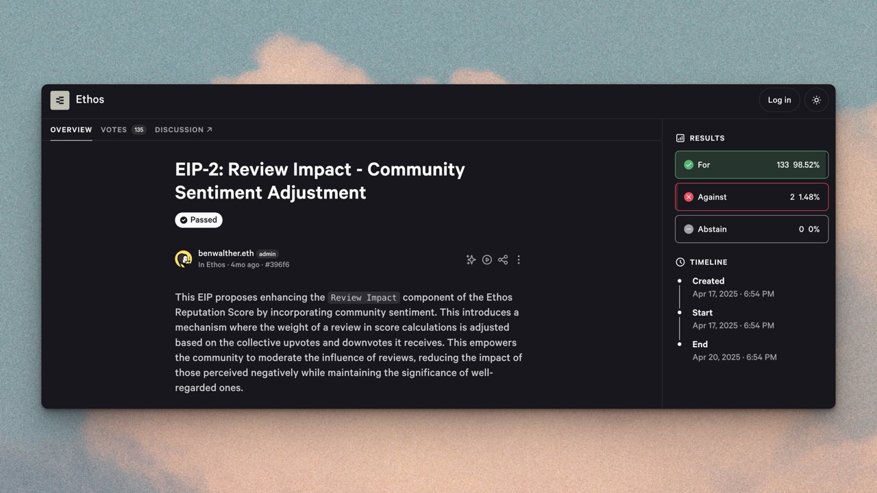Click the RESULTS section heading
877x493 pixels.
[x=707, y=138]
